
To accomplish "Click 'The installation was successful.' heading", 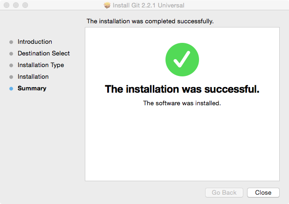I will 182,89.
